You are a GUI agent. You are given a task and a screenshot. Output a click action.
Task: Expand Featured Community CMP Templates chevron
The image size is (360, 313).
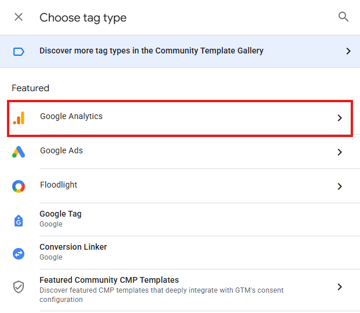[x=340, y=287]
